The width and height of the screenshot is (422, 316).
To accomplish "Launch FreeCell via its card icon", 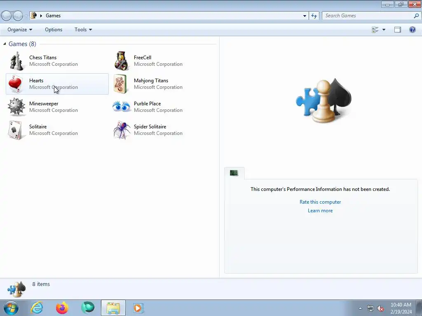I will click(x=121, y=61).
